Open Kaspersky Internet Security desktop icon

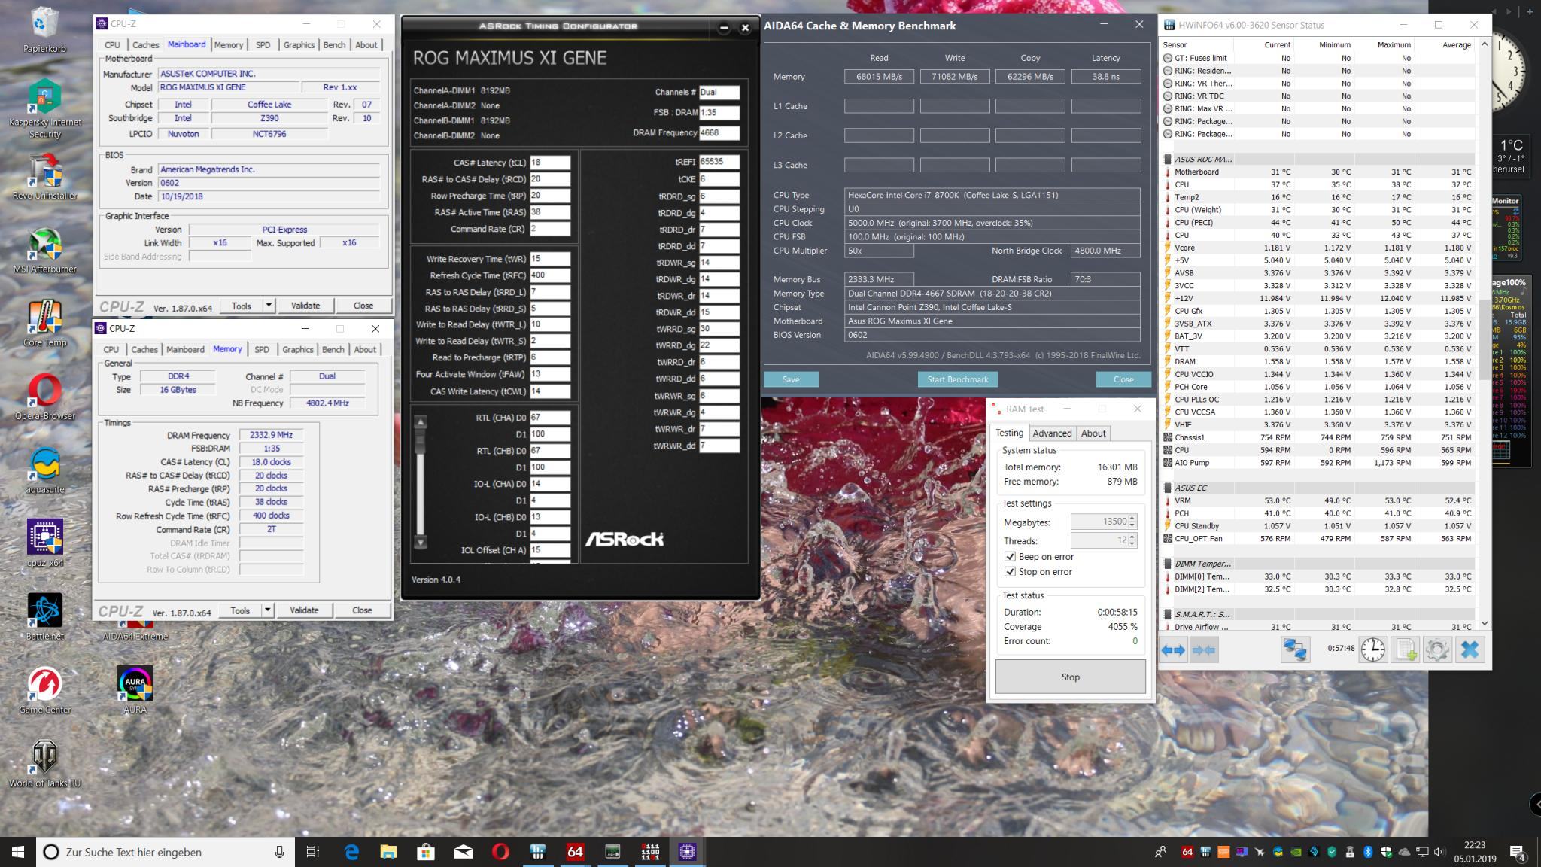coord(45,109)
